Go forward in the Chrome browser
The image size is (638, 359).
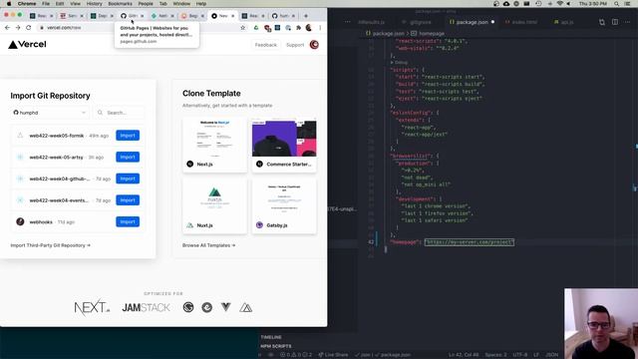point(18,28)
